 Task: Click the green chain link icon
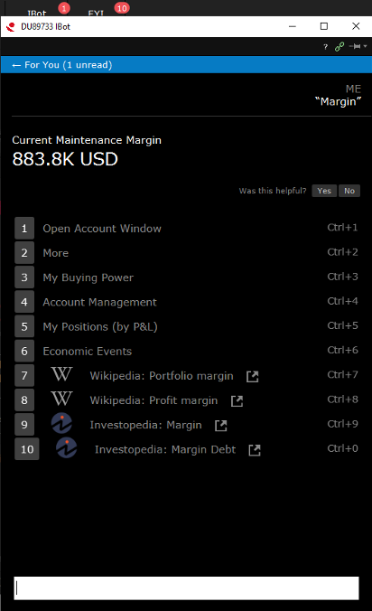coord(339,47)
